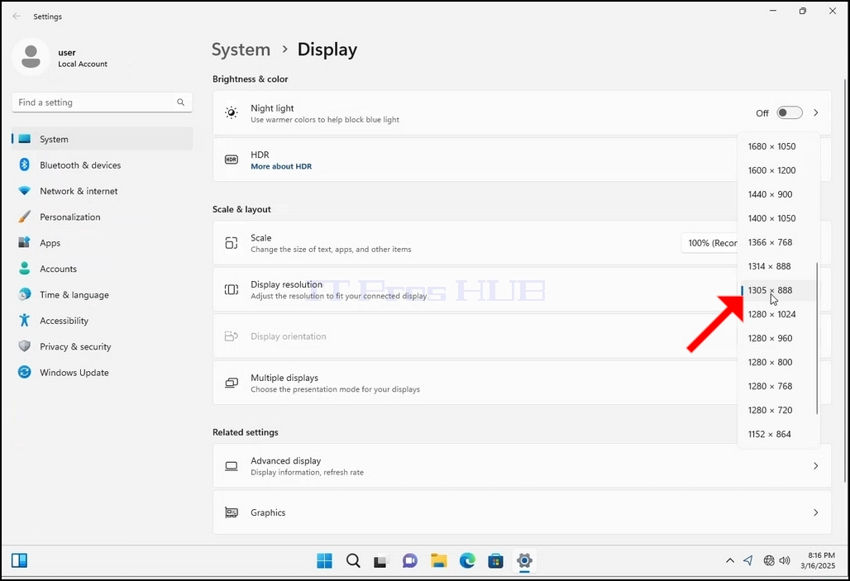Click the Scale icon
This screenshot has width=850, height=581.
(x=232, y=243)
